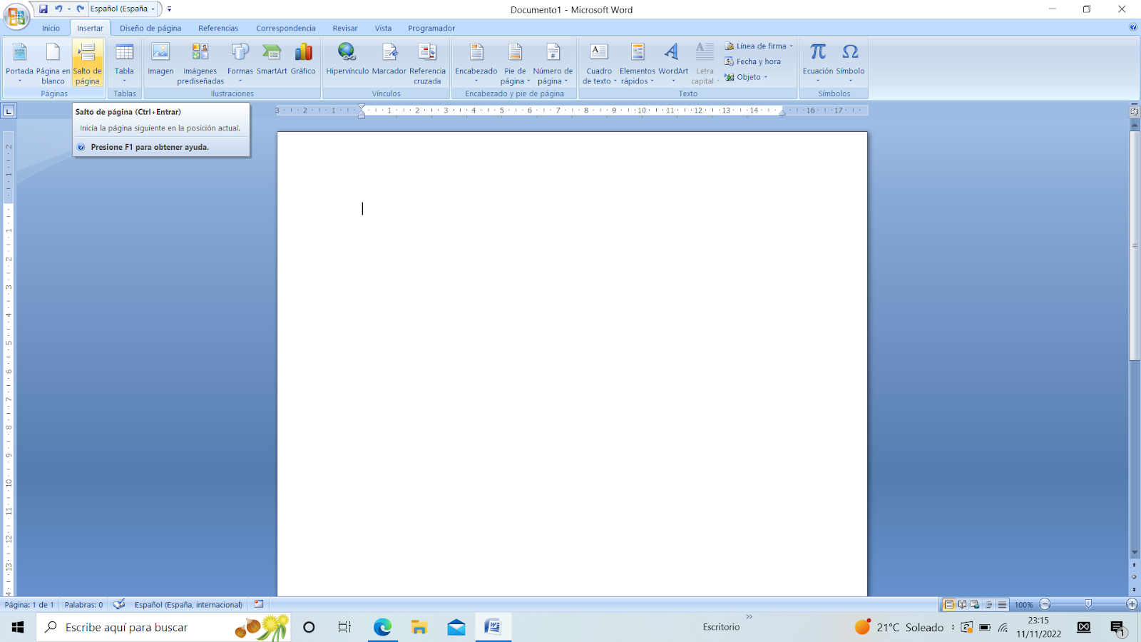Screen dimensions: 1141x642
Task: Open the Símbolo menu
Action: (x=850, y=63)
